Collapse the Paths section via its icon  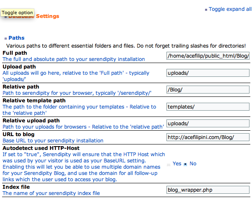click(5, 38)
